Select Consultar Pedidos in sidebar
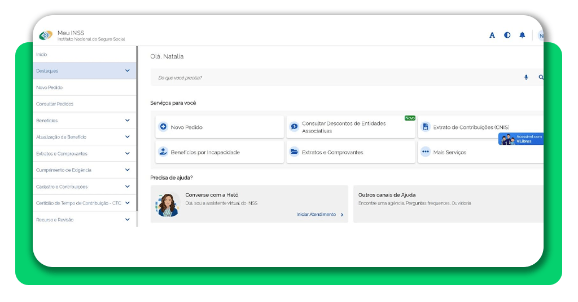This screenshot has height=302, width=578. [55, 104]
